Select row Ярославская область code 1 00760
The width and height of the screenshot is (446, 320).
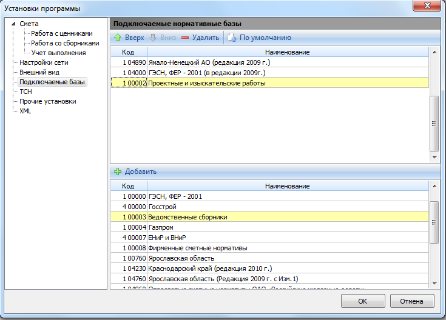269,258
